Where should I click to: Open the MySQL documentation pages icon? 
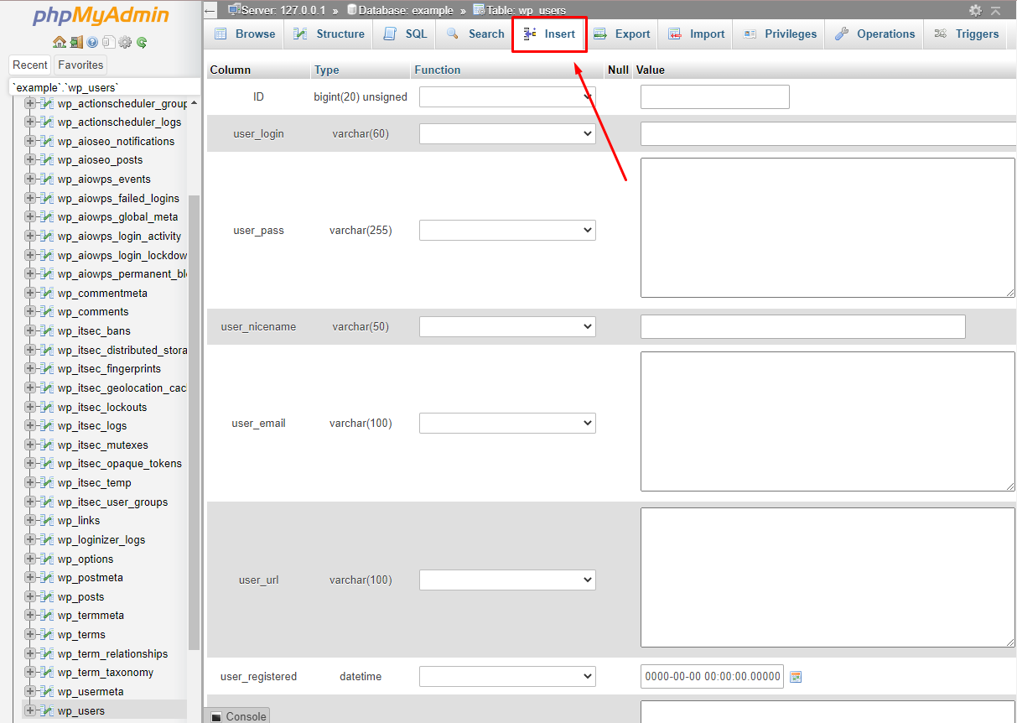pos(108,42)
